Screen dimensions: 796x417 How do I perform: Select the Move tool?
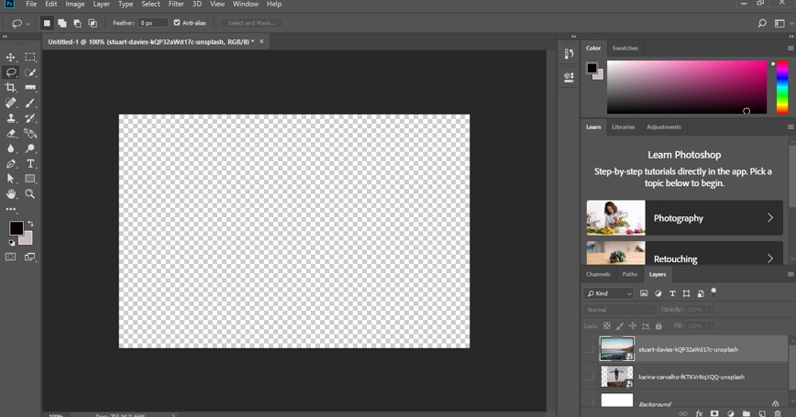point(11,58)
